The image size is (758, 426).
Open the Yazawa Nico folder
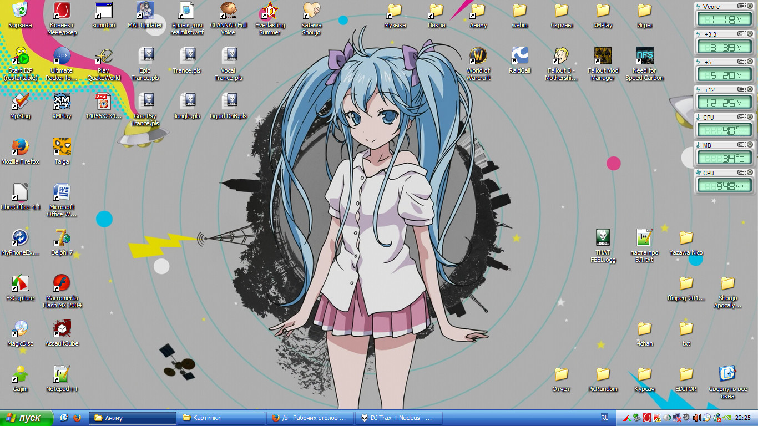[686, 242]
